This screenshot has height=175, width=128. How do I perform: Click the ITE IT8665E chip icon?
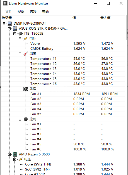[x=20, y=34]
